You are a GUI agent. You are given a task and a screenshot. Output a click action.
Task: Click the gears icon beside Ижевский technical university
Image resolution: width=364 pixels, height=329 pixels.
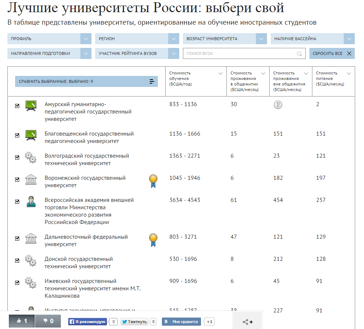31,283
